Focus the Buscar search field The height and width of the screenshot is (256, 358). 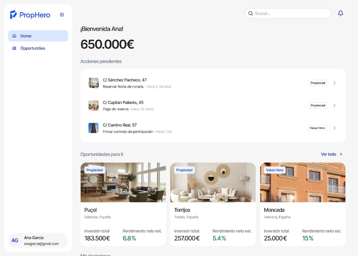[288, 13]
